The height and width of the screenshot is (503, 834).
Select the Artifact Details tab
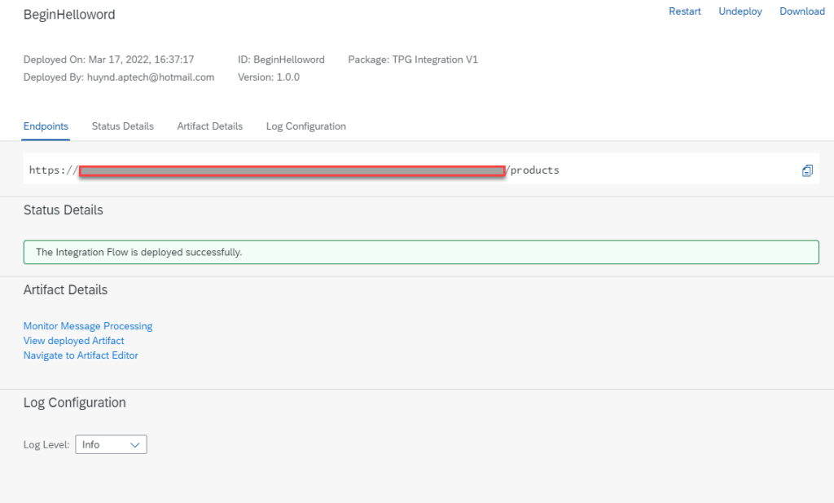209,126
